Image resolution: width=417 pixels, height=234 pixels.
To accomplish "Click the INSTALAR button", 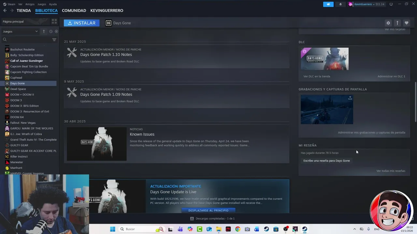I will 81,23.
